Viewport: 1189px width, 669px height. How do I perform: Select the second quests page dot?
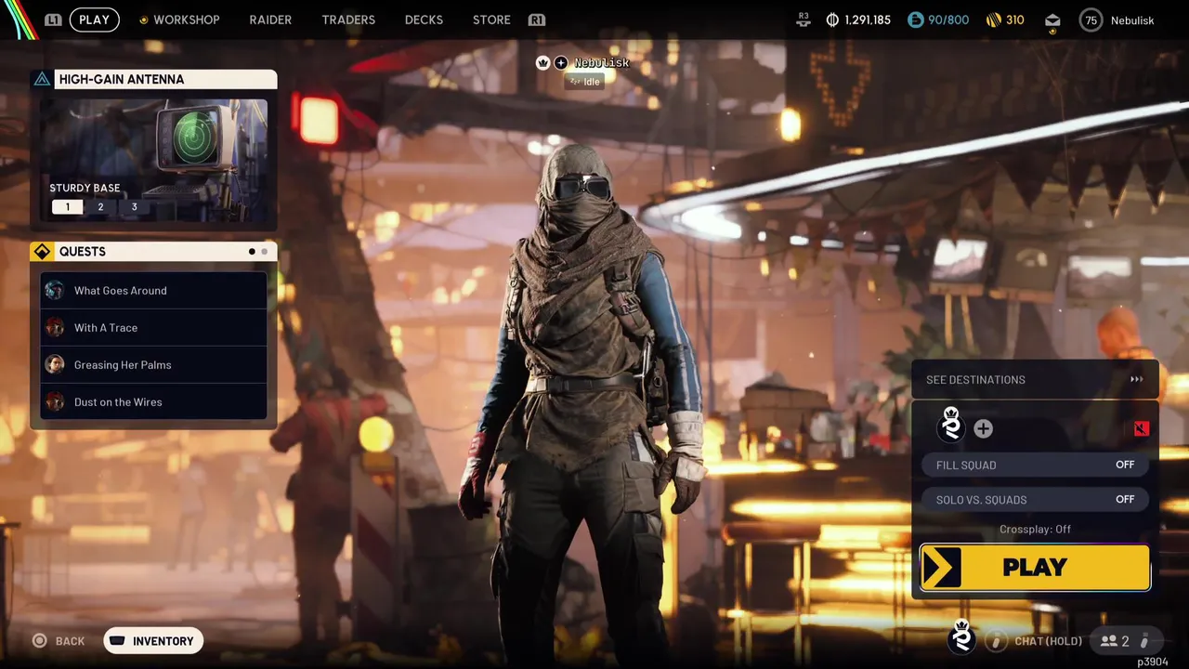click(264, 252)
